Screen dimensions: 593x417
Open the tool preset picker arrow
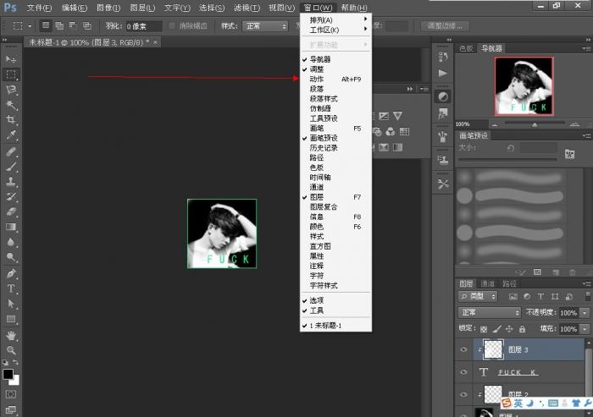coord(30,26)
